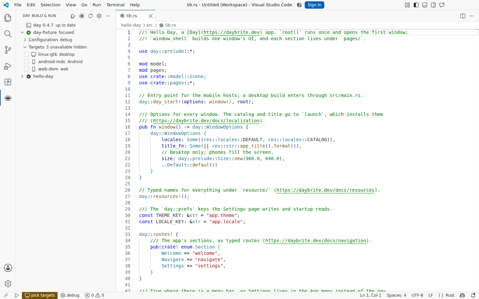Open the Run and Debug view
This screenshot has height=299, width=479.
(8, 66)
